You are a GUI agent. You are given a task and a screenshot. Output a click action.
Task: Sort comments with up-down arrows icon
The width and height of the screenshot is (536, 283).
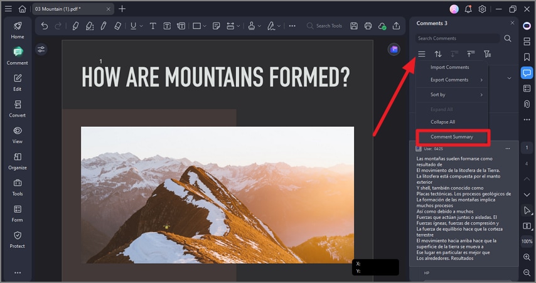tap(438, 54)
